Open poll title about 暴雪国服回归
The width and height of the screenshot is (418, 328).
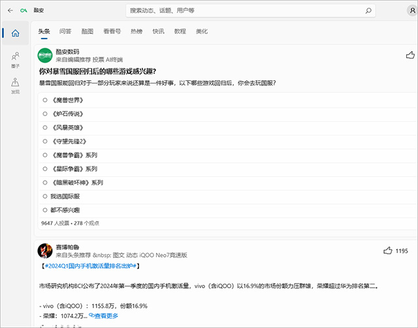coord(97,71)
